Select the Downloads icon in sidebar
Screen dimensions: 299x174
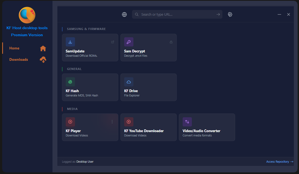[x=43, y=59]
